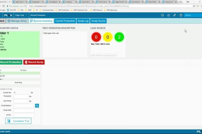This screenshot has height=134, width=202.
Task: Close the Labor Summary browser tab
Action: point(26,2)
